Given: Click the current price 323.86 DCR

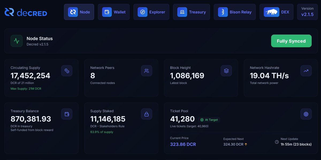Looking at the screenshot, I should click(x=183, y=144).
